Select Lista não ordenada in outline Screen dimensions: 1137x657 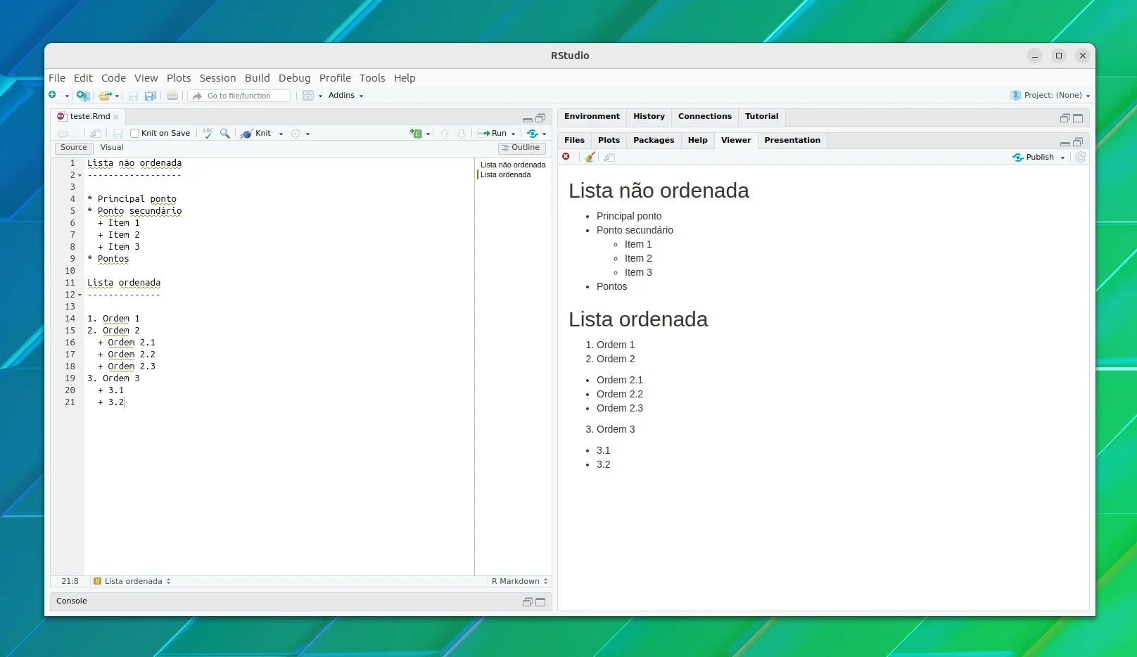click(513, 165)
